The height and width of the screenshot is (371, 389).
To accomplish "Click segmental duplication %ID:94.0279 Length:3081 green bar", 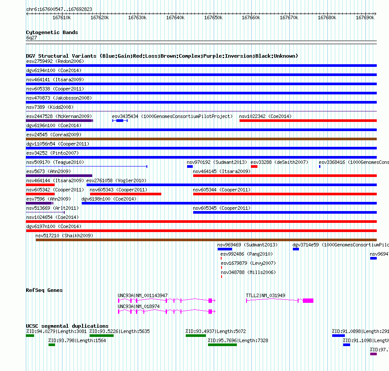I will pyautogui.click(x=30, y=336).
